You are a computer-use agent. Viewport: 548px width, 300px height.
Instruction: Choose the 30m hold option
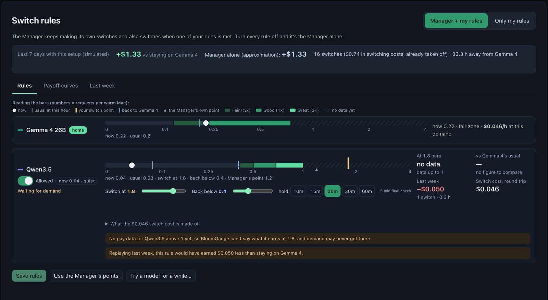click(x=350, y=191)
